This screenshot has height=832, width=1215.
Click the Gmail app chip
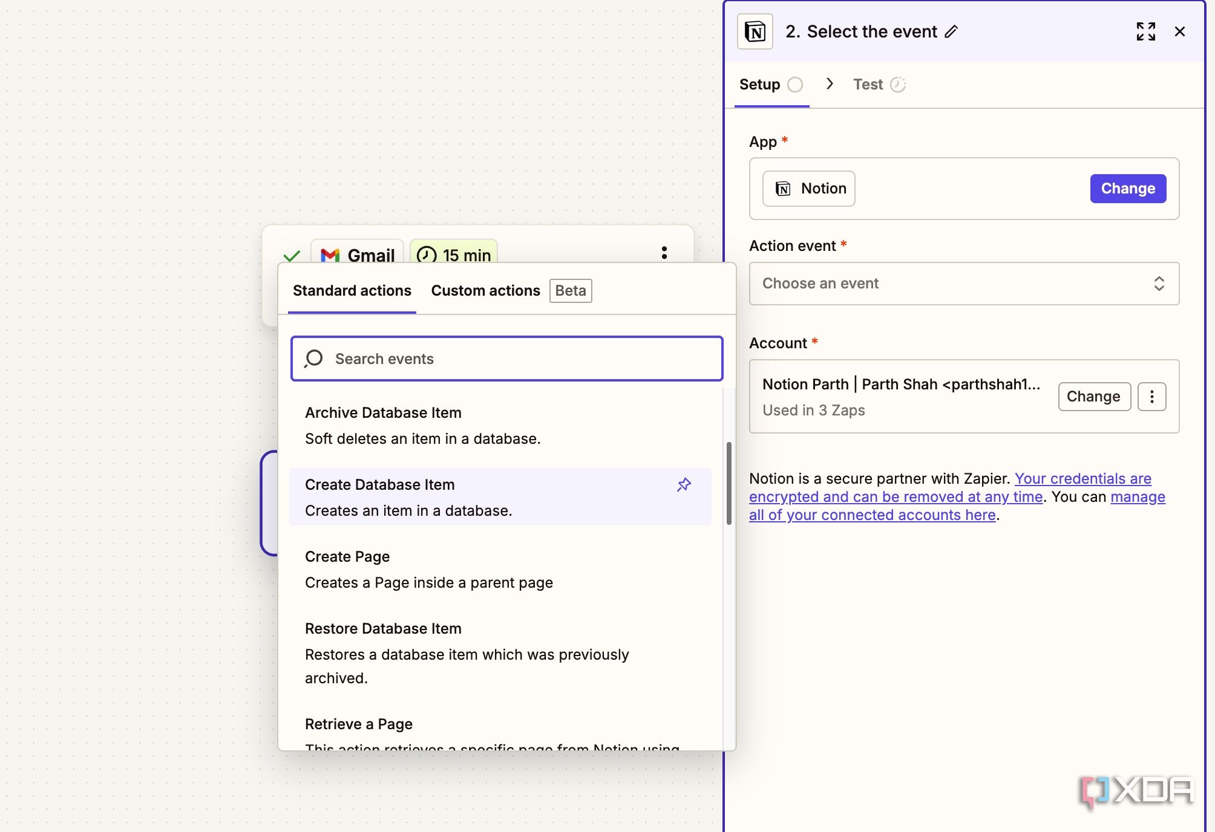(357, 253)
